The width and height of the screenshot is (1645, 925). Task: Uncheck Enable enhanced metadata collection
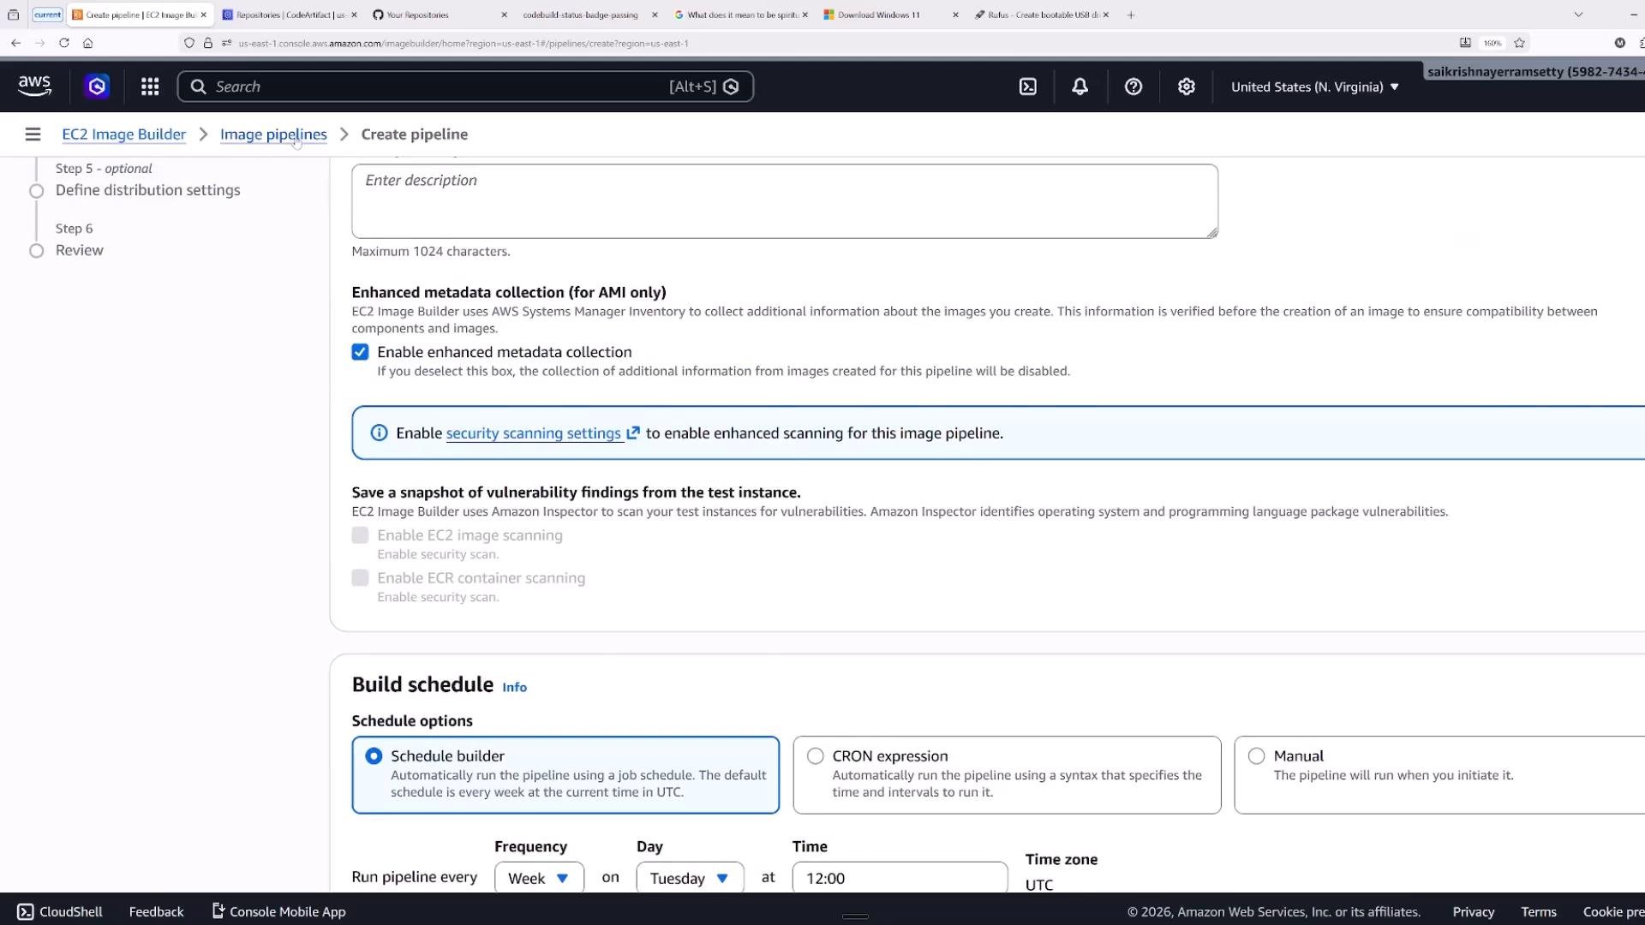click(x=360, y=352)
